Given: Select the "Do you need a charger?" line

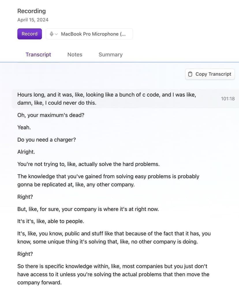Looking at the screenshot, I should (46, 140).
